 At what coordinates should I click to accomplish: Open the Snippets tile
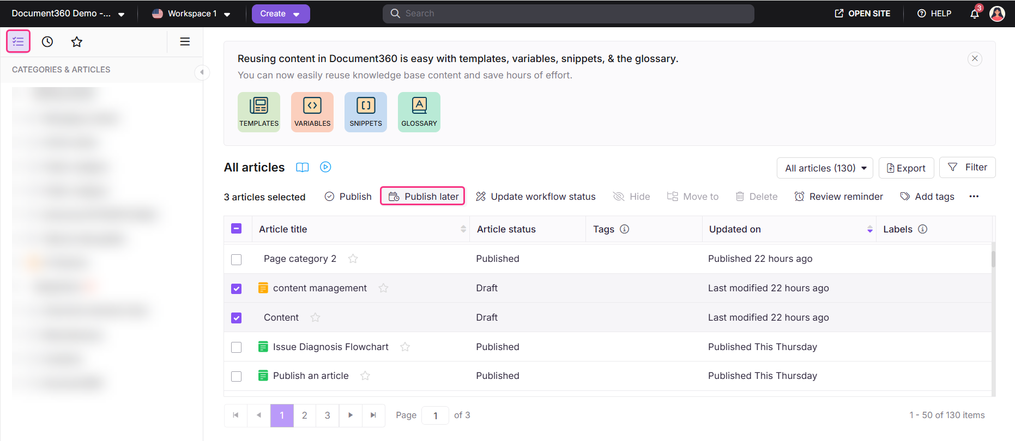(366, 112)
